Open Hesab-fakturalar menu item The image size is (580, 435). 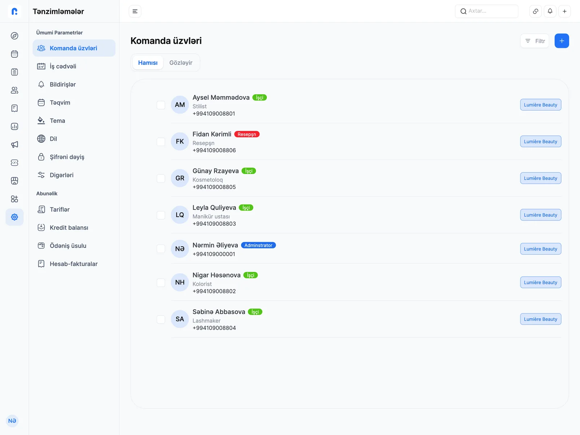pos(74,264)
